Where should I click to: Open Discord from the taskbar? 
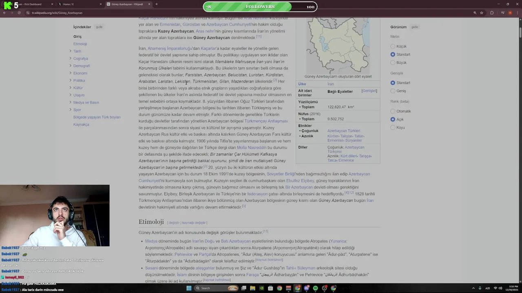[x=306, y=288]
